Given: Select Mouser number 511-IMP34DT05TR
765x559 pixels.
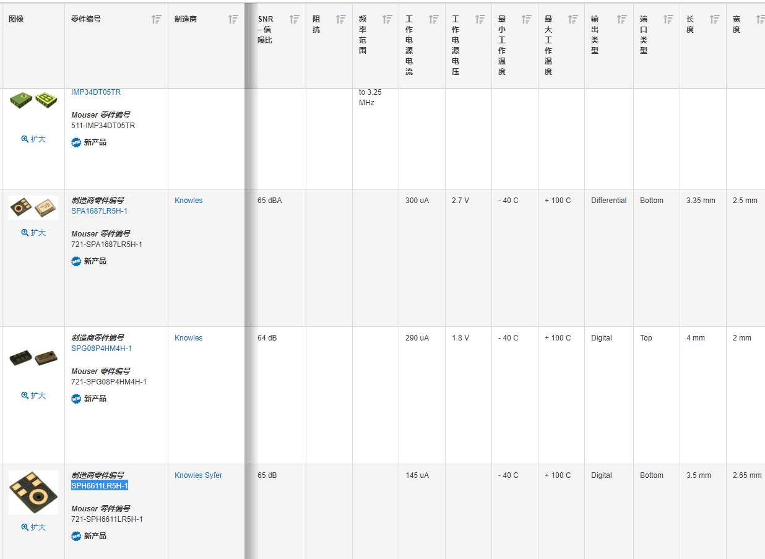Looking at the screenshot, I should coord(103,126).
